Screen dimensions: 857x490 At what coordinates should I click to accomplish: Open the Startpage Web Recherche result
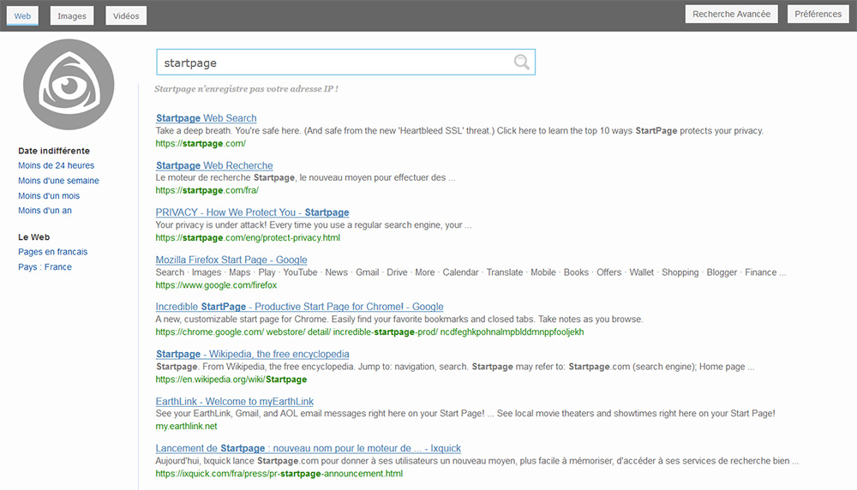pos(214,165)
